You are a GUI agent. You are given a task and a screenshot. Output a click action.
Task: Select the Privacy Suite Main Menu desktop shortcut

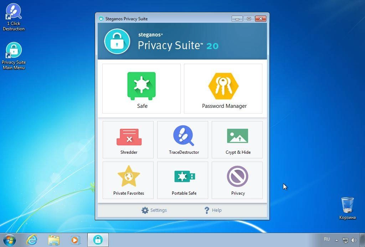(x=14, y=56)
